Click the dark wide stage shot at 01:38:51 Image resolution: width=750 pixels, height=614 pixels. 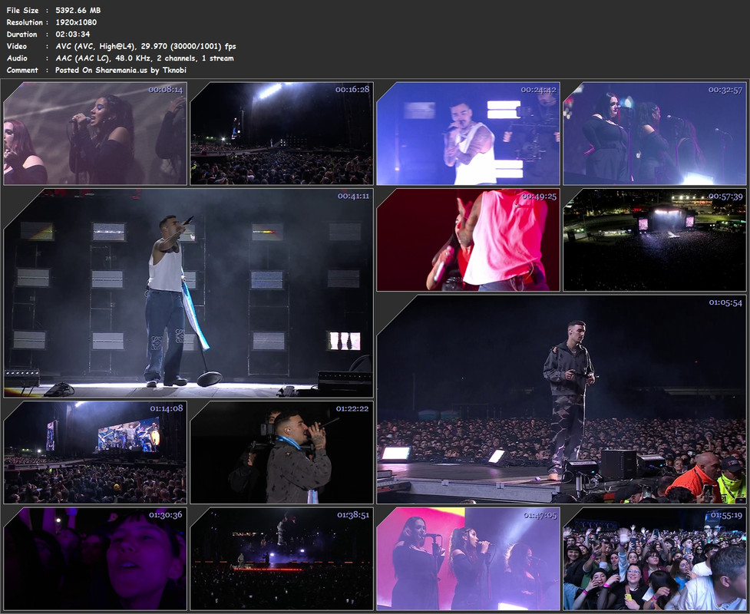coord(282,559)
